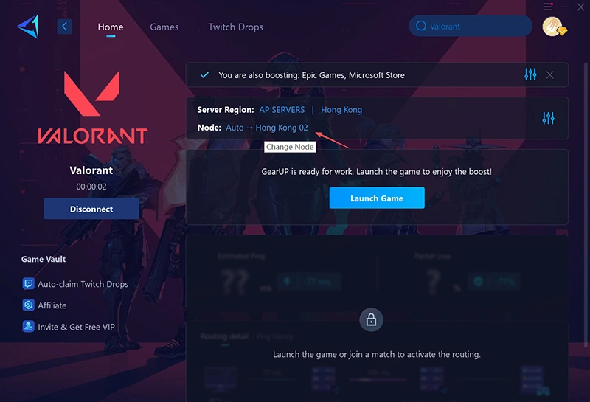
Task: Click the search magnifier icon
Action: [421, 26]
